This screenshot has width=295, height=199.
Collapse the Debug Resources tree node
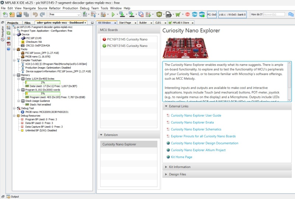coord(14,116)
